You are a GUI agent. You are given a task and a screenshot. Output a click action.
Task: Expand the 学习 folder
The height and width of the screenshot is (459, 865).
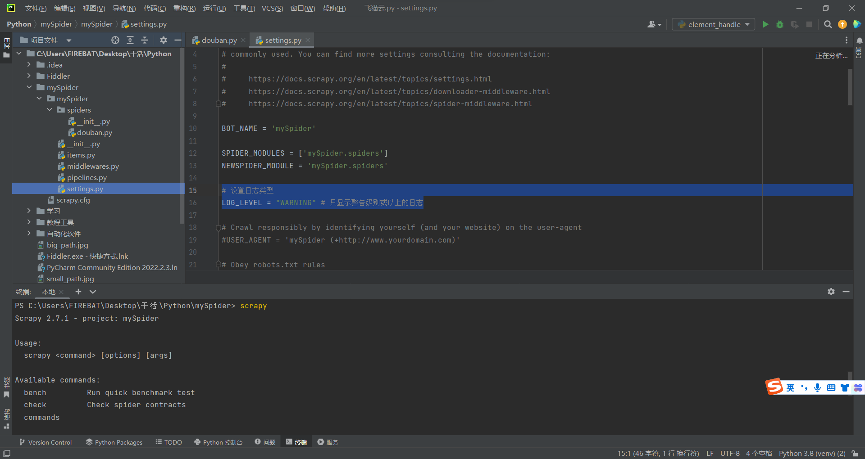click(29, 211)
